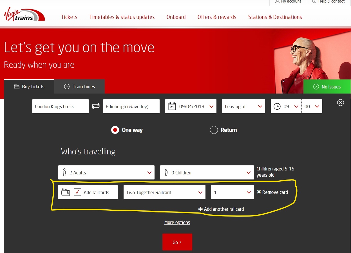The image size is (351, 253).
Task: Click the person icon in the Children selector
Action: coord(166,172)
